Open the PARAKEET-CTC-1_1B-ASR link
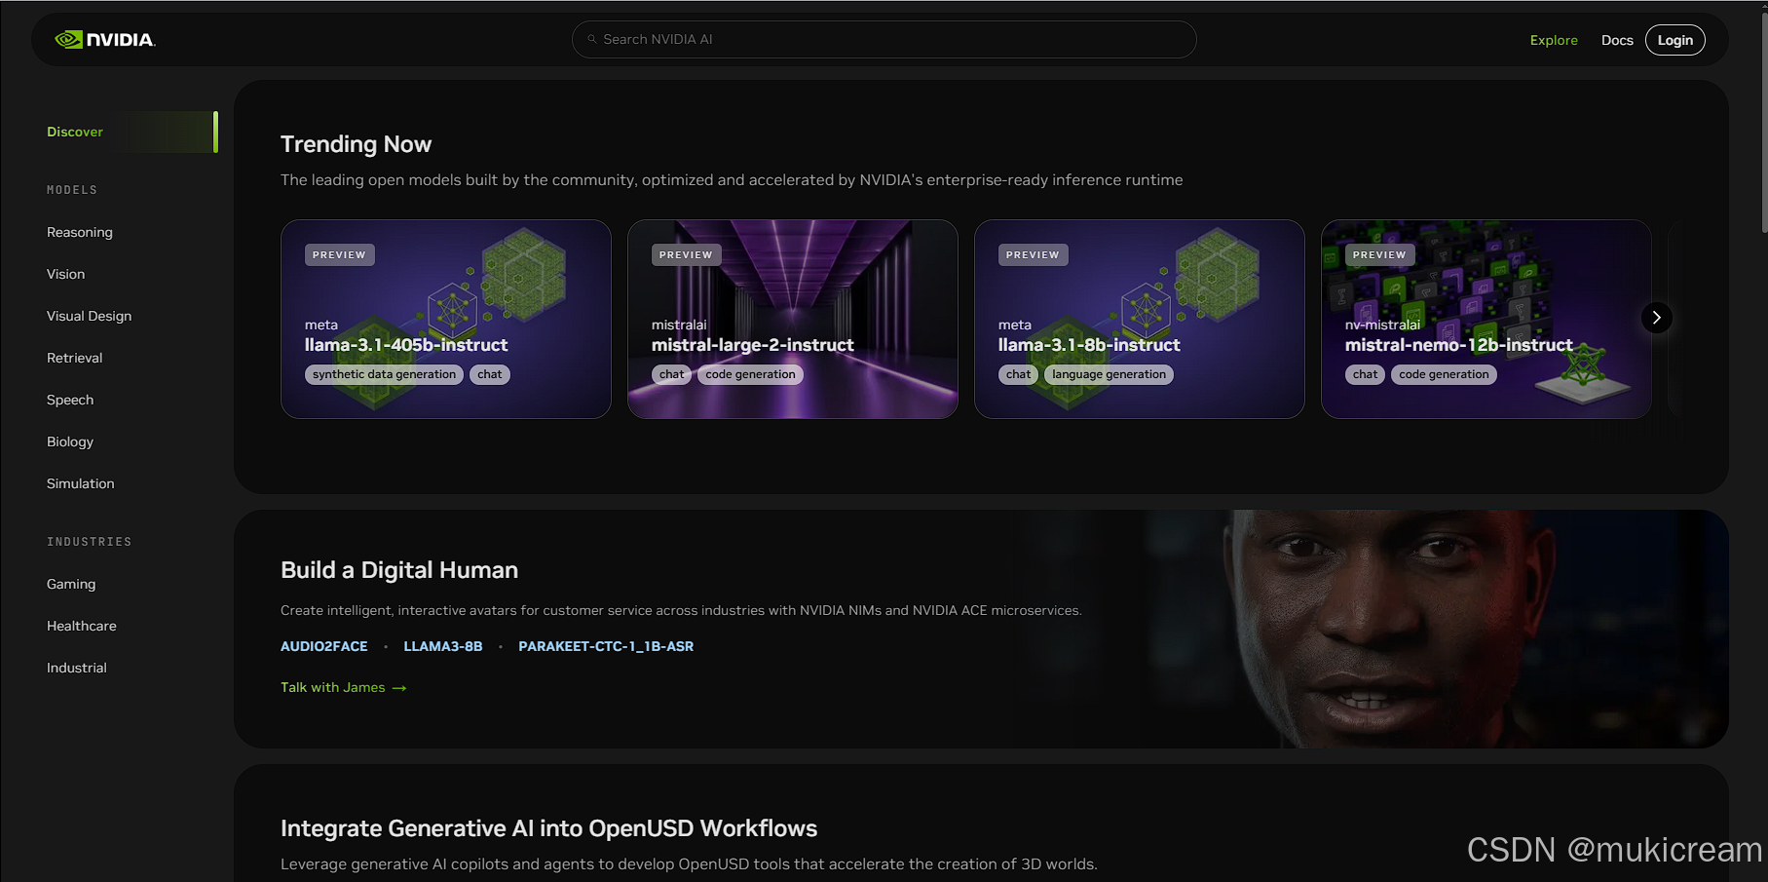Viewport: 1768px width, 882px height. pos(606,646)
